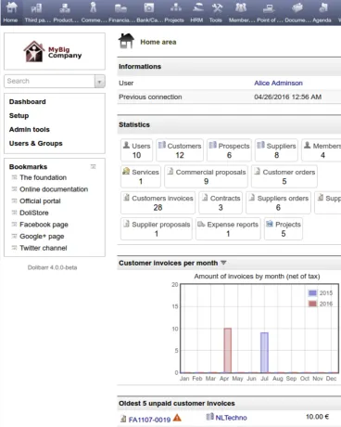Click the Expense reports statistic icon
The width and height of the screenshot is (341, 427).
(201, 224)
